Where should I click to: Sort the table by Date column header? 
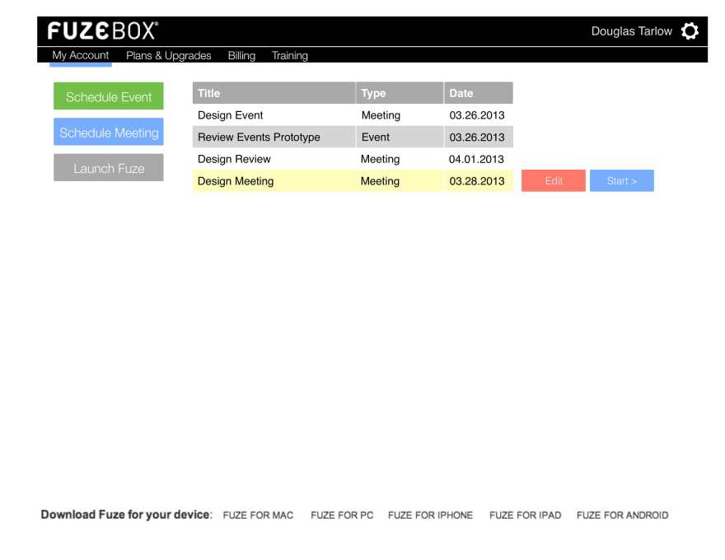coord(478,93)
